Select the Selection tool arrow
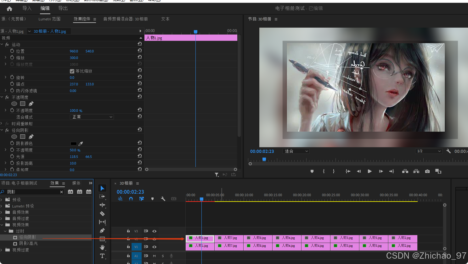The image size is (468, 264). [x=102, y=188]
